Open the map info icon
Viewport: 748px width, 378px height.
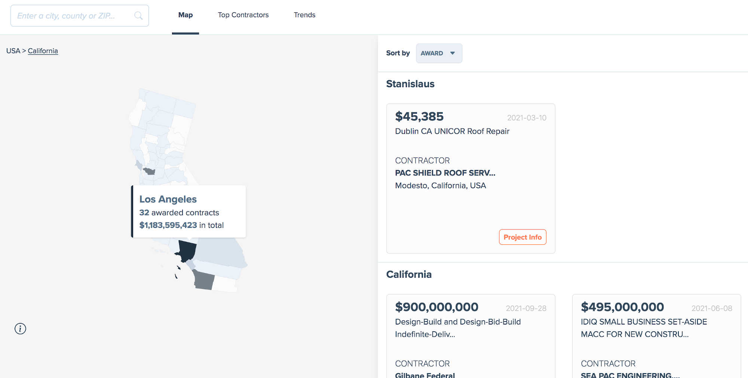[x=20, y=329]
